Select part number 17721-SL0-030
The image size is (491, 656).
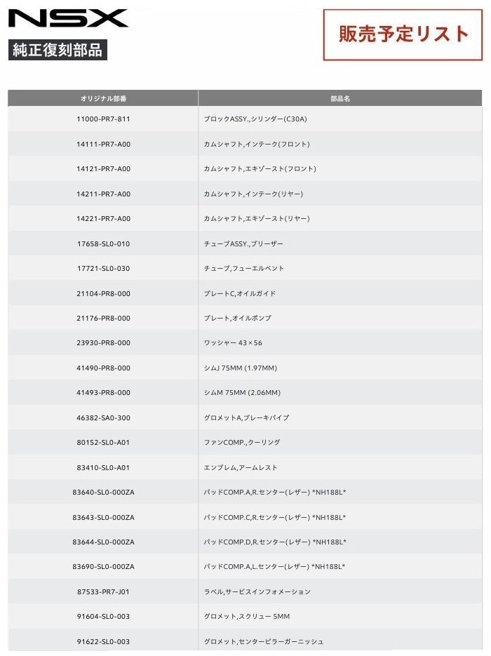(103, 268)
